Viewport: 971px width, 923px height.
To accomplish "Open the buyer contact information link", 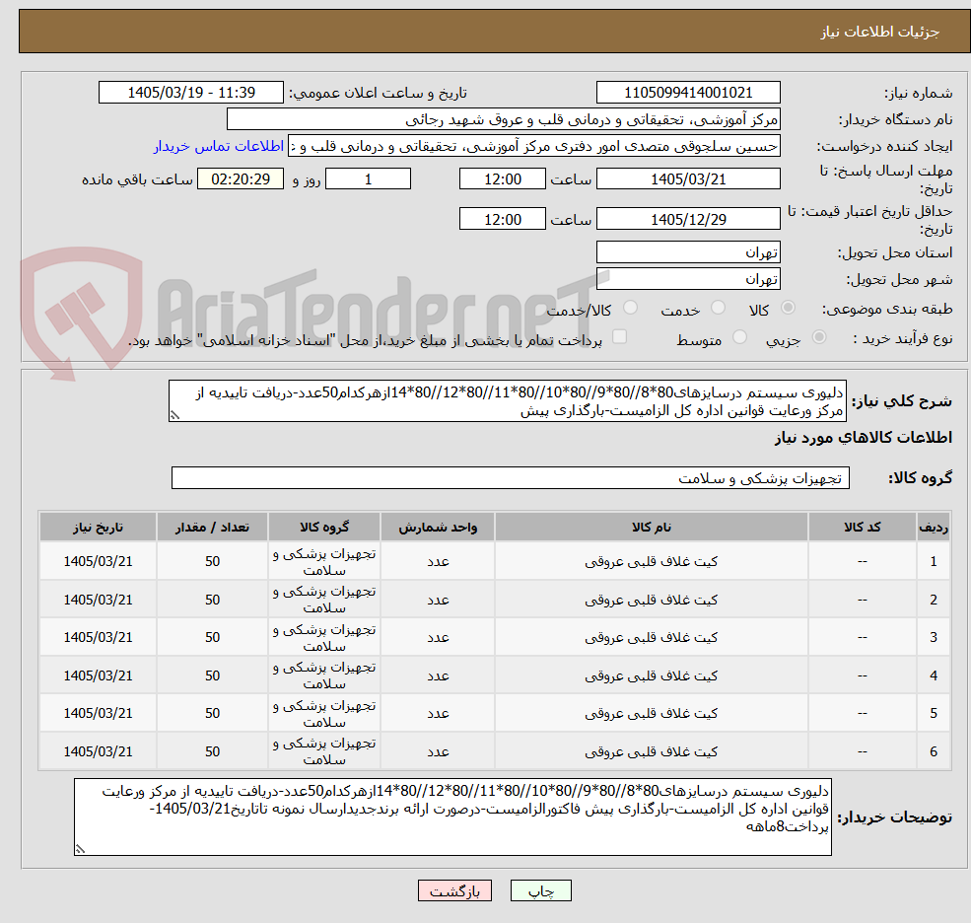I will tap(219, 146).
